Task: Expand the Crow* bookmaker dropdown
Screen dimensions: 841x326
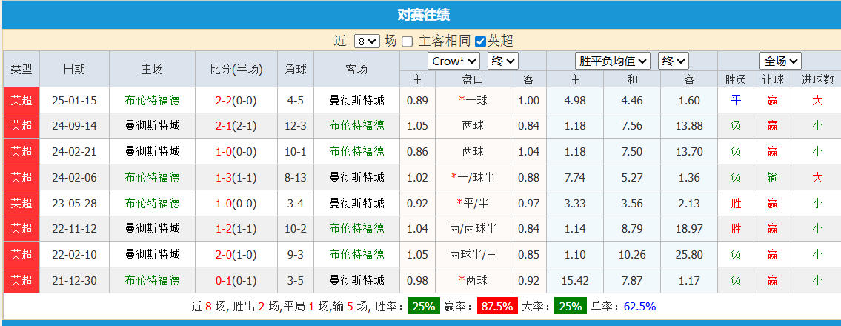Action: (x=453, y=61)
